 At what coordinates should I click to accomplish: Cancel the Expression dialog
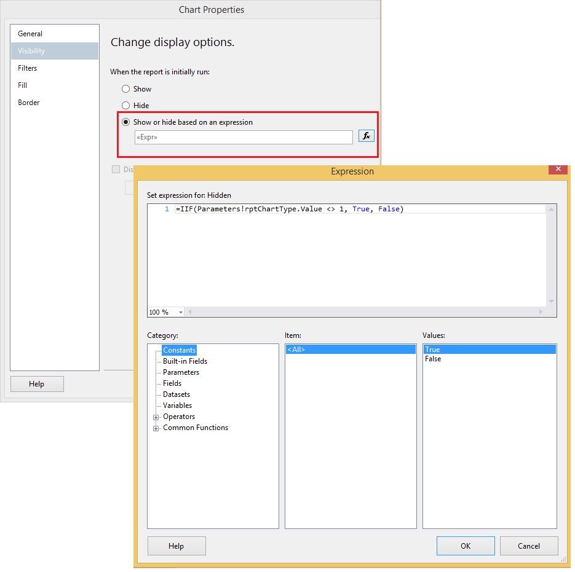[529, 546]
